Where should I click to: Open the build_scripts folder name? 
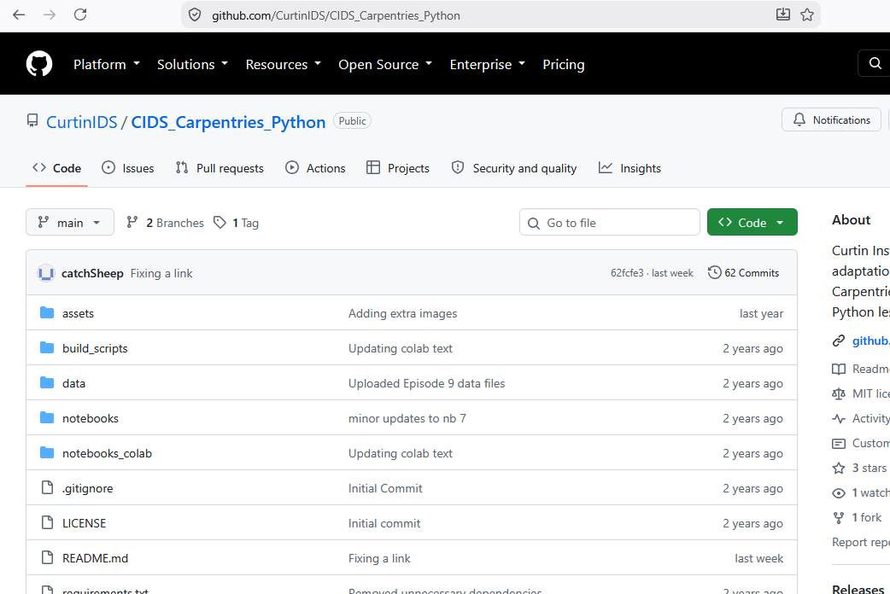95,348
